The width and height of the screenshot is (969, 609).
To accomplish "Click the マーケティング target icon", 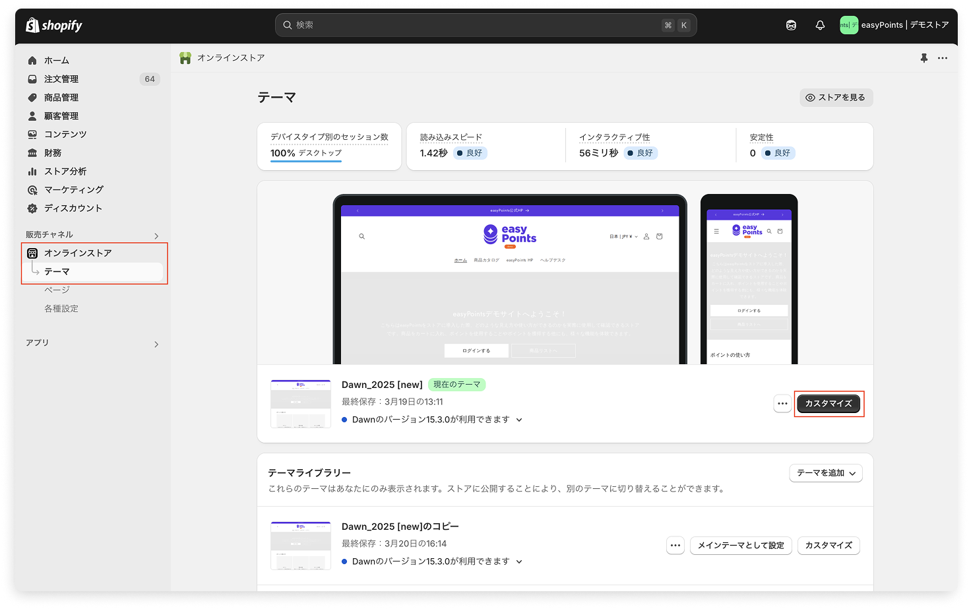I will click(x=32, y=190).
